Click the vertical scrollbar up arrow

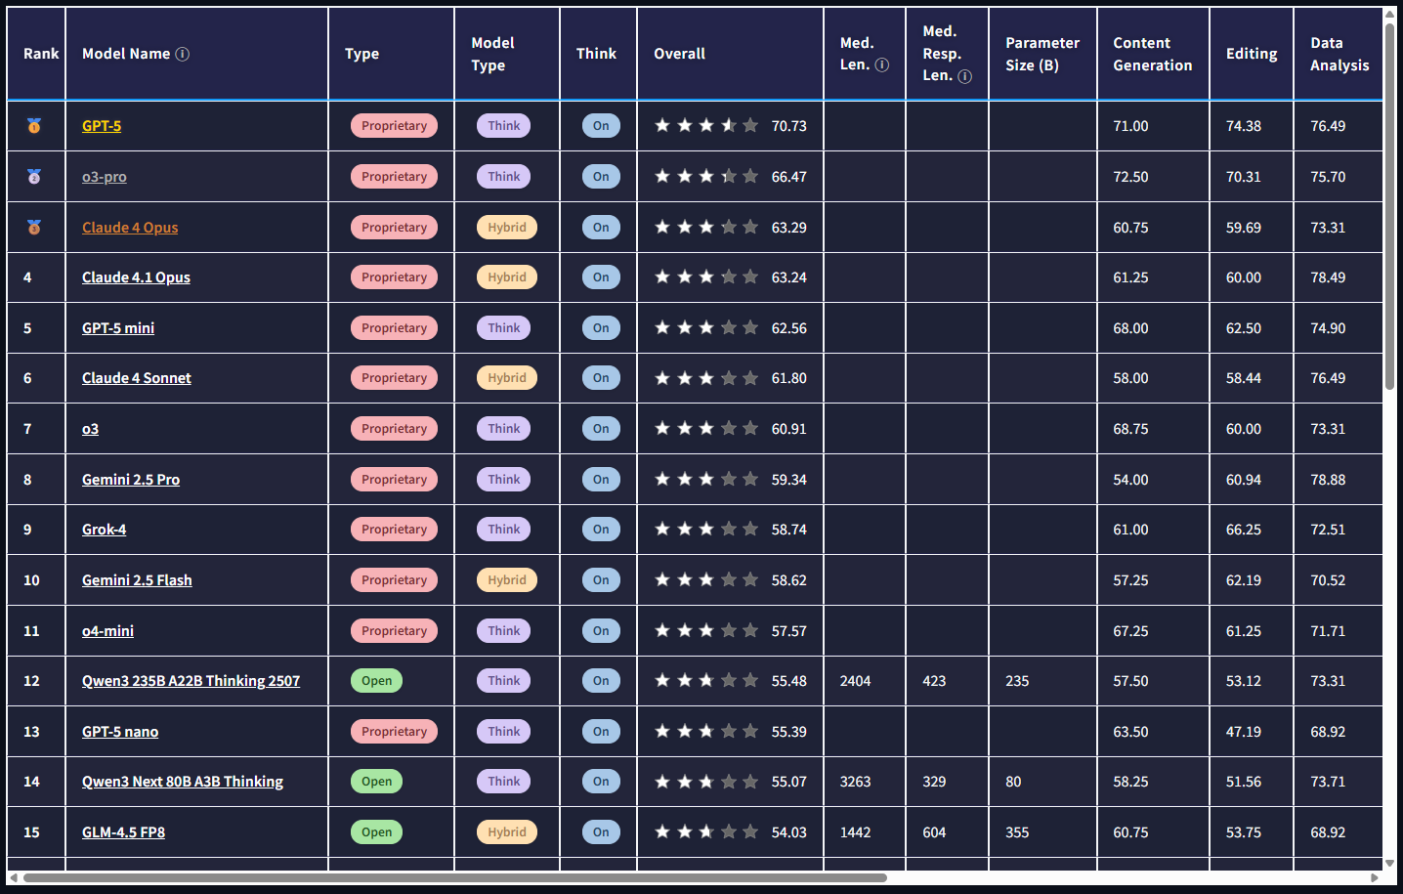(x=1390, y=15)
